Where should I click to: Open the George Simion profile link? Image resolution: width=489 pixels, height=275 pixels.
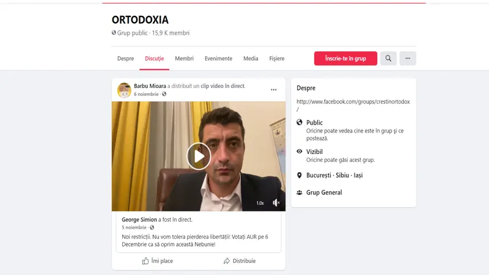[x=139, y=219]
